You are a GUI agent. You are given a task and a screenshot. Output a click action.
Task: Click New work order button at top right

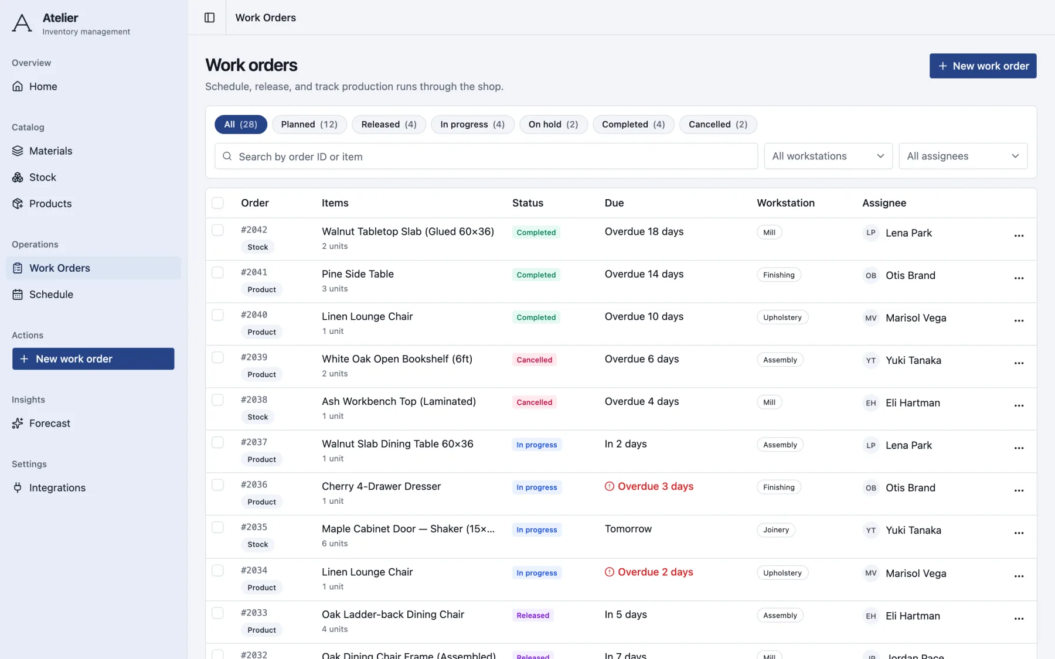983,66
